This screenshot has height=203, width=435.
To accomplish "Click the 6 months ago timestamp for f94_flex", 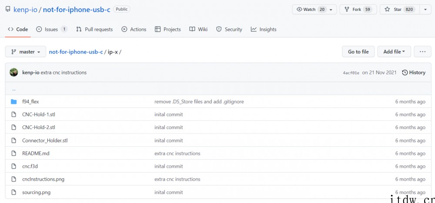I will coord(410,102).
